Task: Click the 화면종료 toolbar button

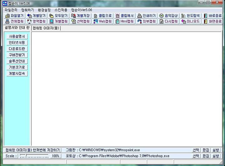Action: (212, 21)
